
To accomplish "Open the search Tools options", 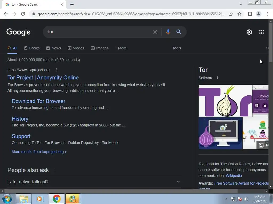I will tap(176, 48).
